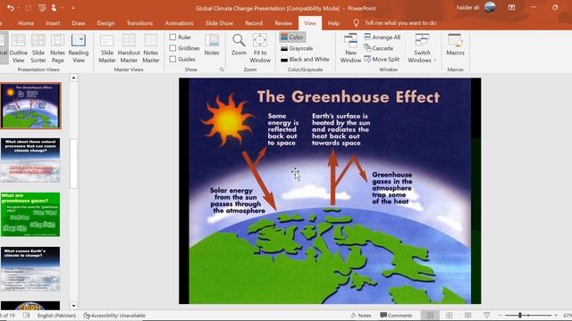Click the Touch/Mouse mode icon in quick access toolbar
The height and width of the screenshot is (321, 572).
click(54, 8)
